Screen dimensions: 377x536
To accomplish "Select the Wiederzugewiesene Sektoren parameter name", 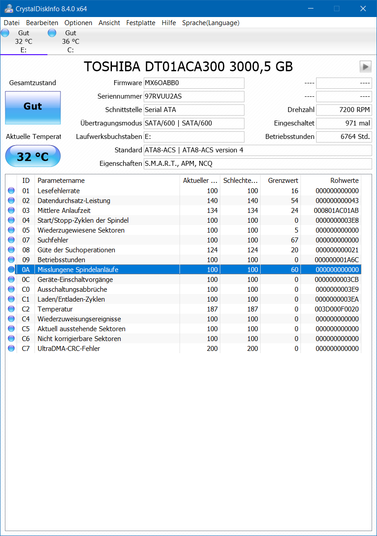I will [81, 230].
